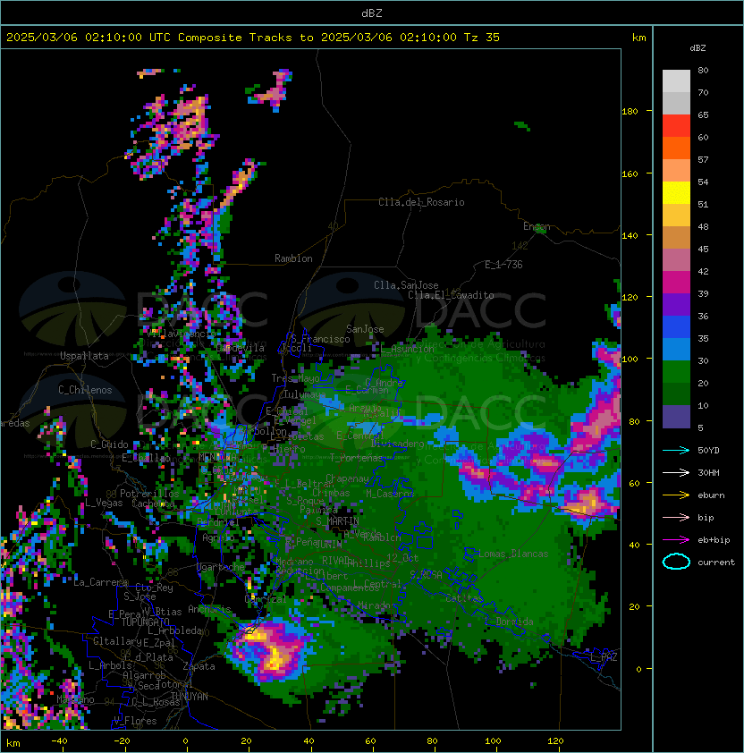This screenshot has height=753, width=744.
Task: Select the dusty pink 42-45 dBZ swatch
Action: tap(676, 260)
